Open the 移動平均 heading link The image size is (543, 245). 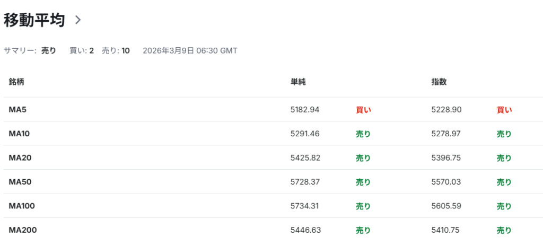[34, 20]
